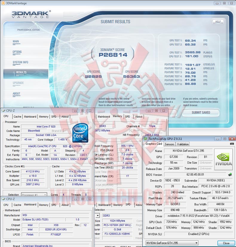Click the Bus Interface value PCI-E 2.0 x16
236x247 pixels.
[x=215, y=186]
